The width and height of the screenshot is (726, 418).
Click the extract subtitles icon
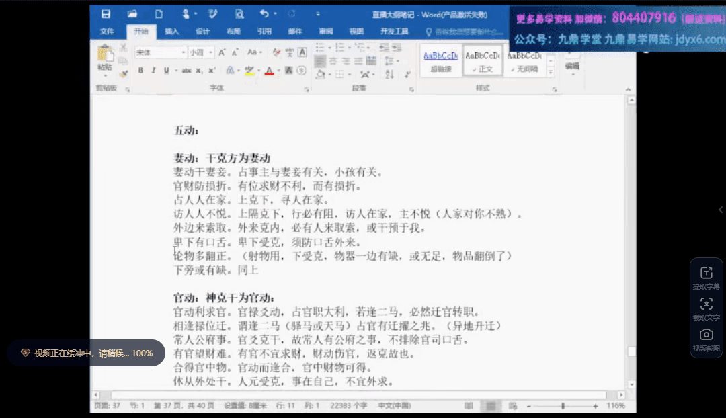pyautogui.click(x=706, y=273)
